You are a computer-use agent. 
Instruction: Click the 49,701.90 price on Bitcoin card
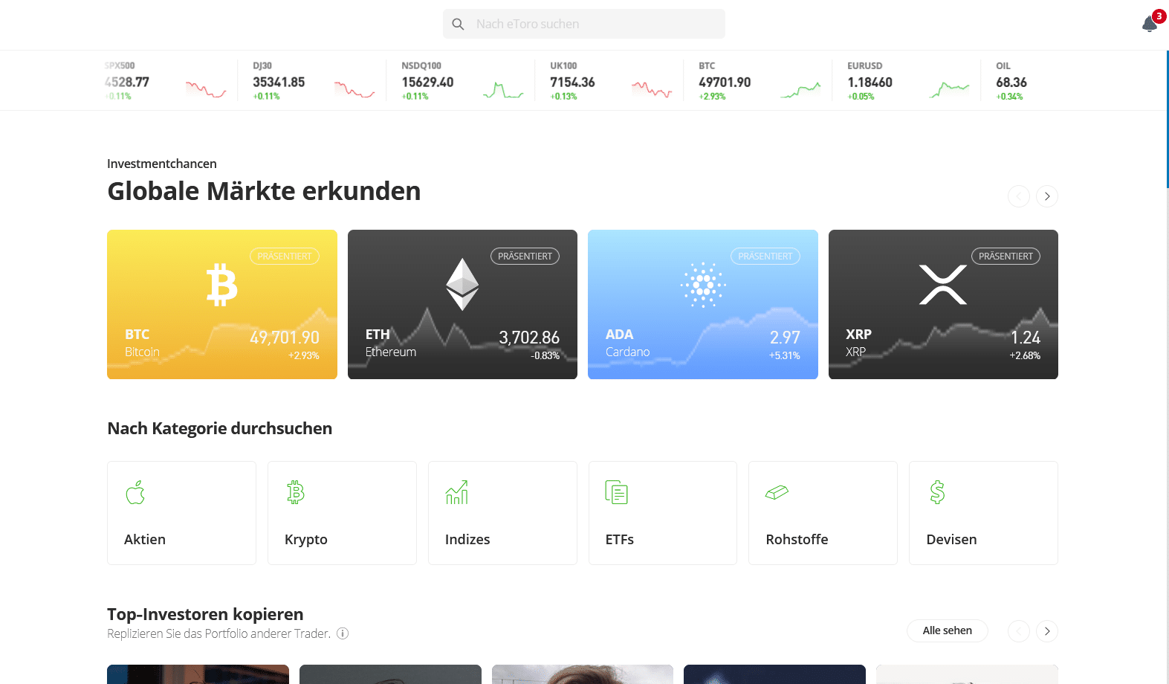pos(285,338)
